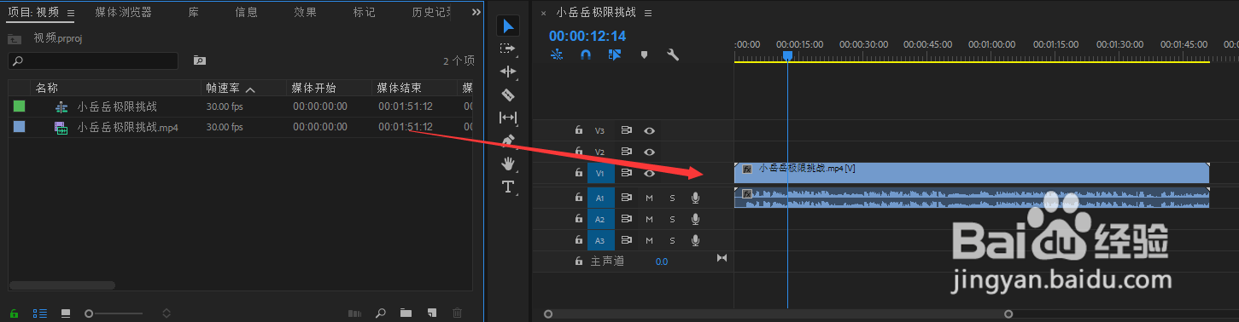Switch to 效果 tab
Viewport: 1239px width, 322px height.
point(305,12)
